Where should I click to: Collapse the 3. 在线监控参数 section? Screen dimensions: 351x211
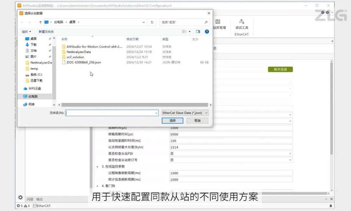(x=97, y=167)
